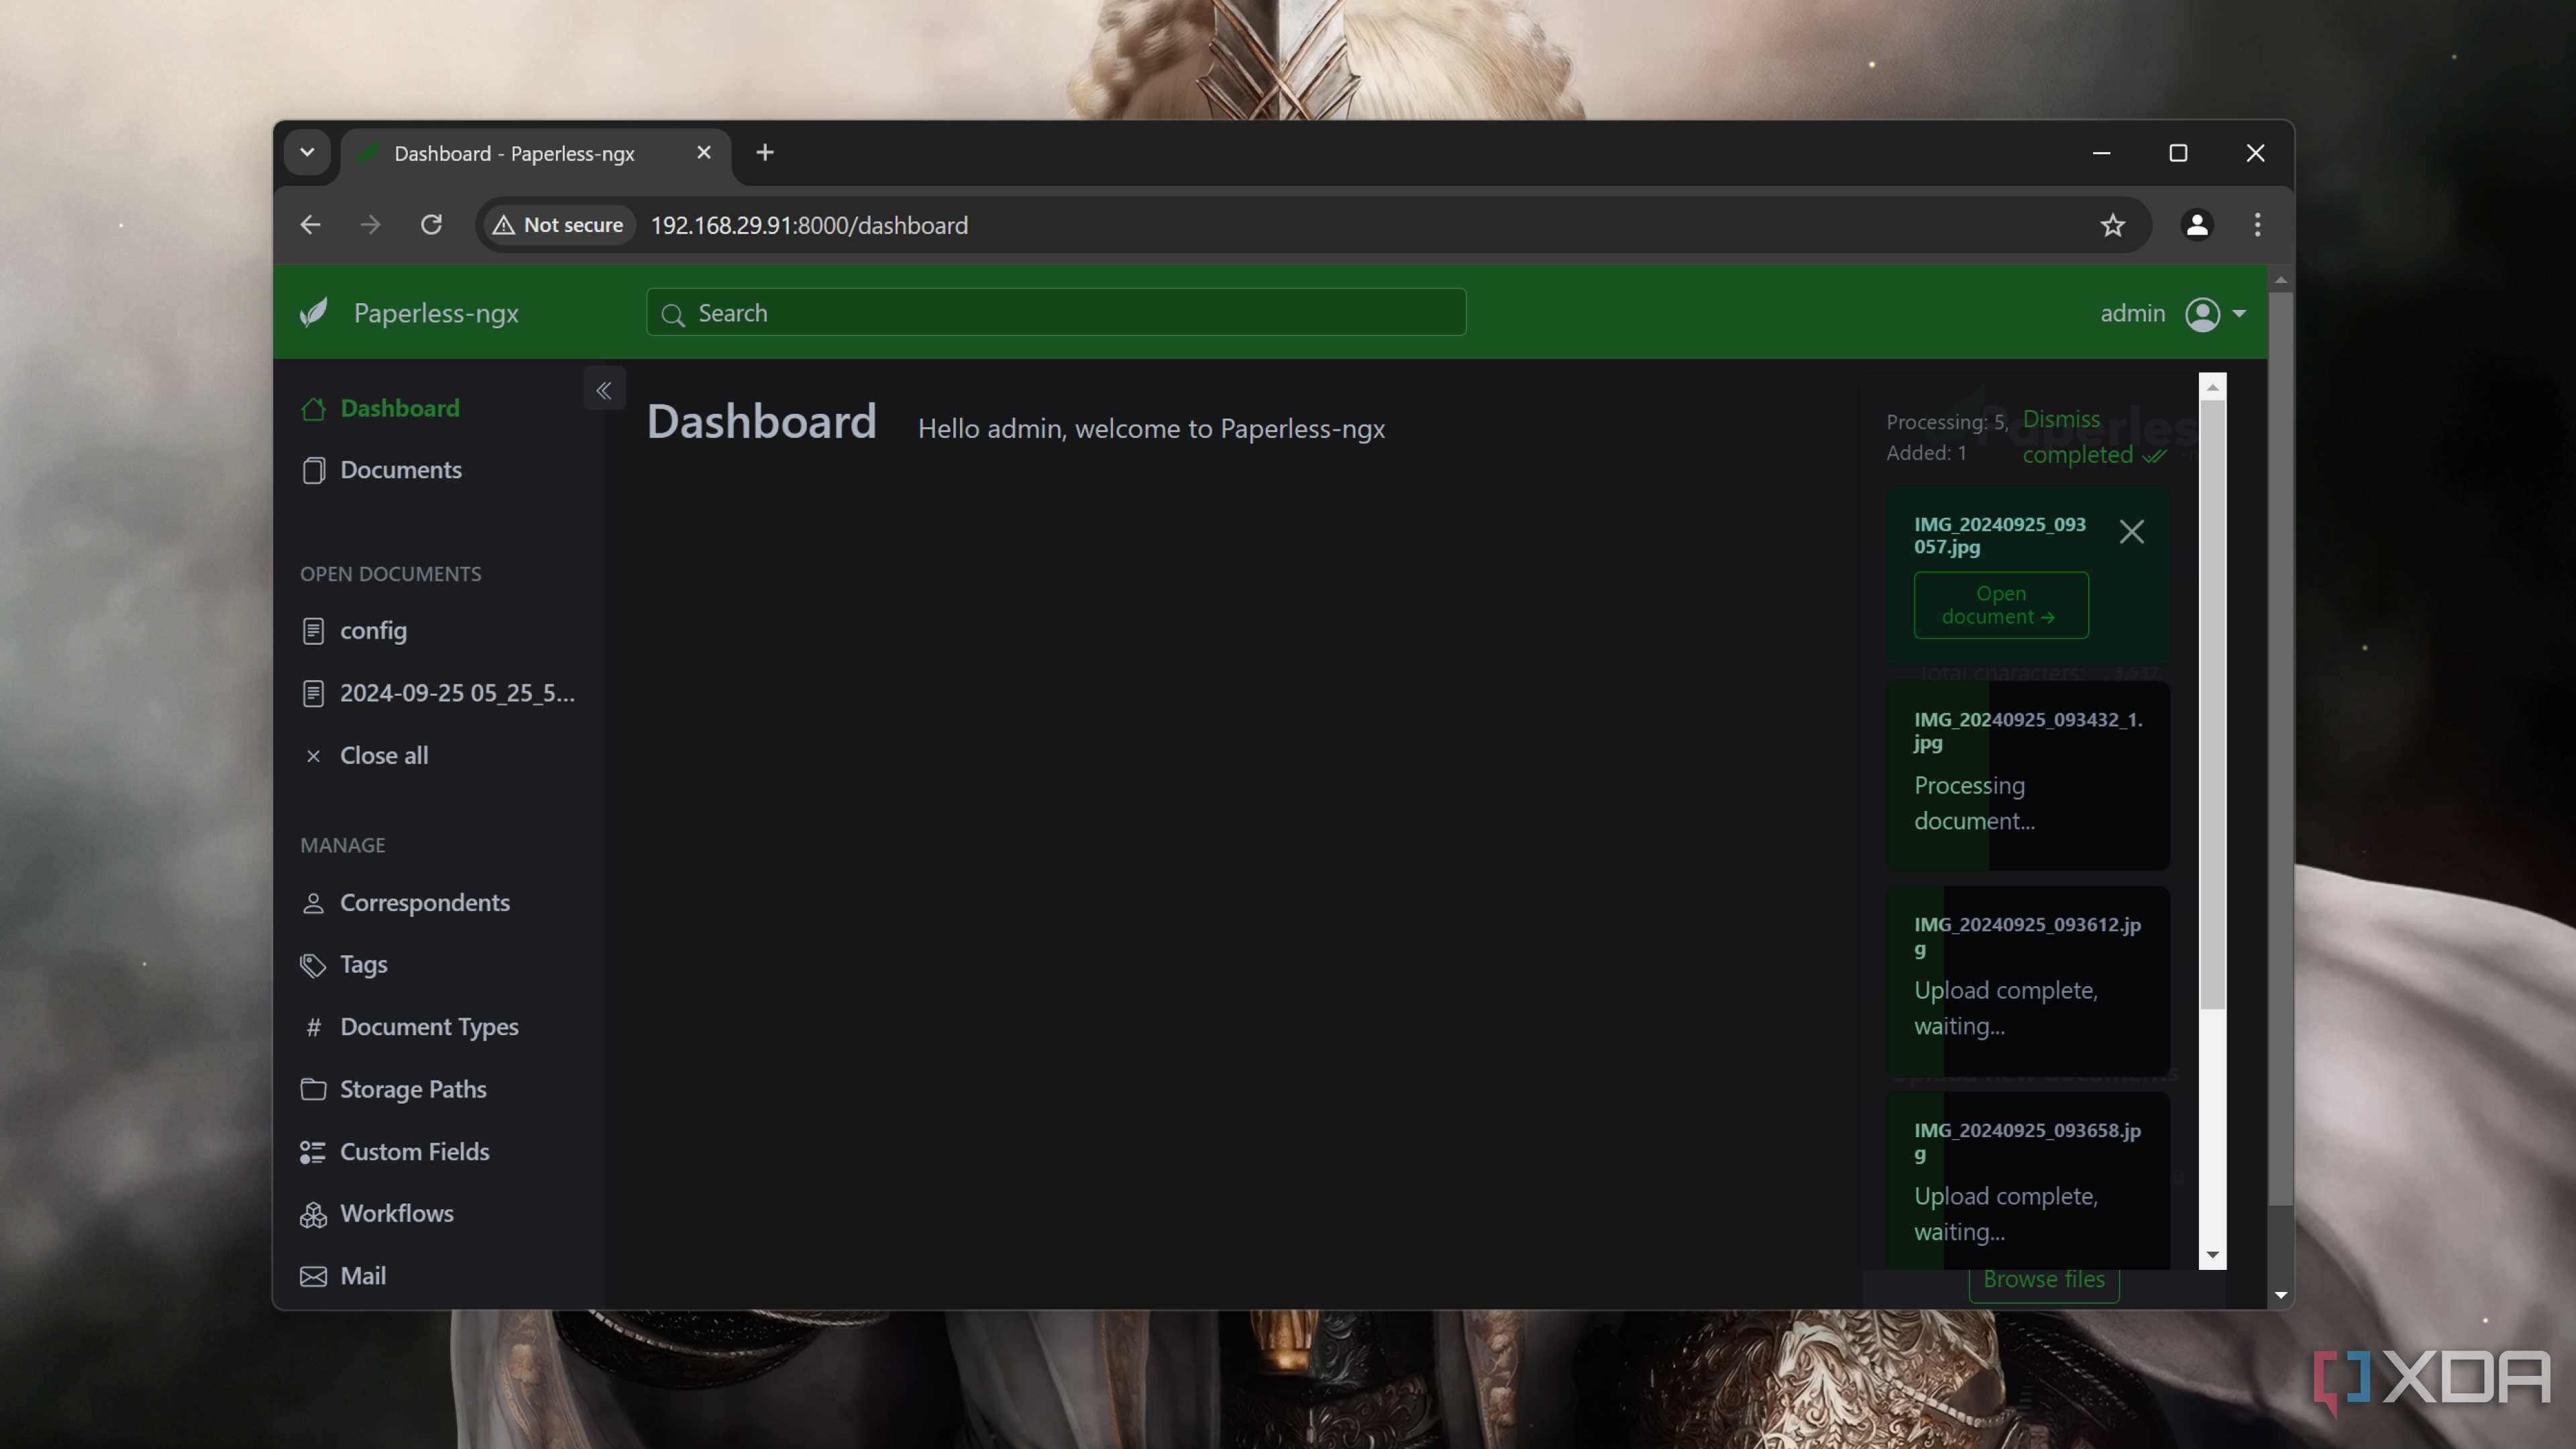Click the IMG_20240925_093658.jpg upload card
This screenshot has height=1449, width=2576.
point(2027,1182)
